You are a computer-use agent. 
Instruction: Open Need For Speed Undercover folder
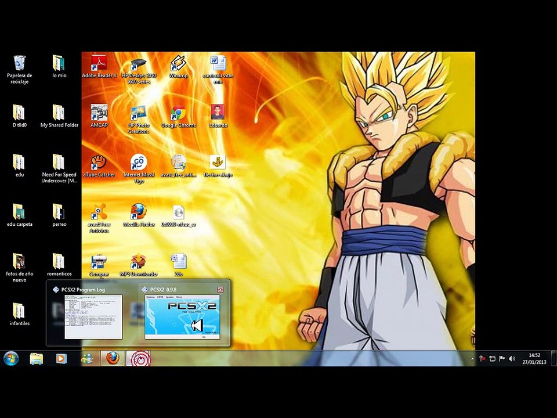coord(59,163)
